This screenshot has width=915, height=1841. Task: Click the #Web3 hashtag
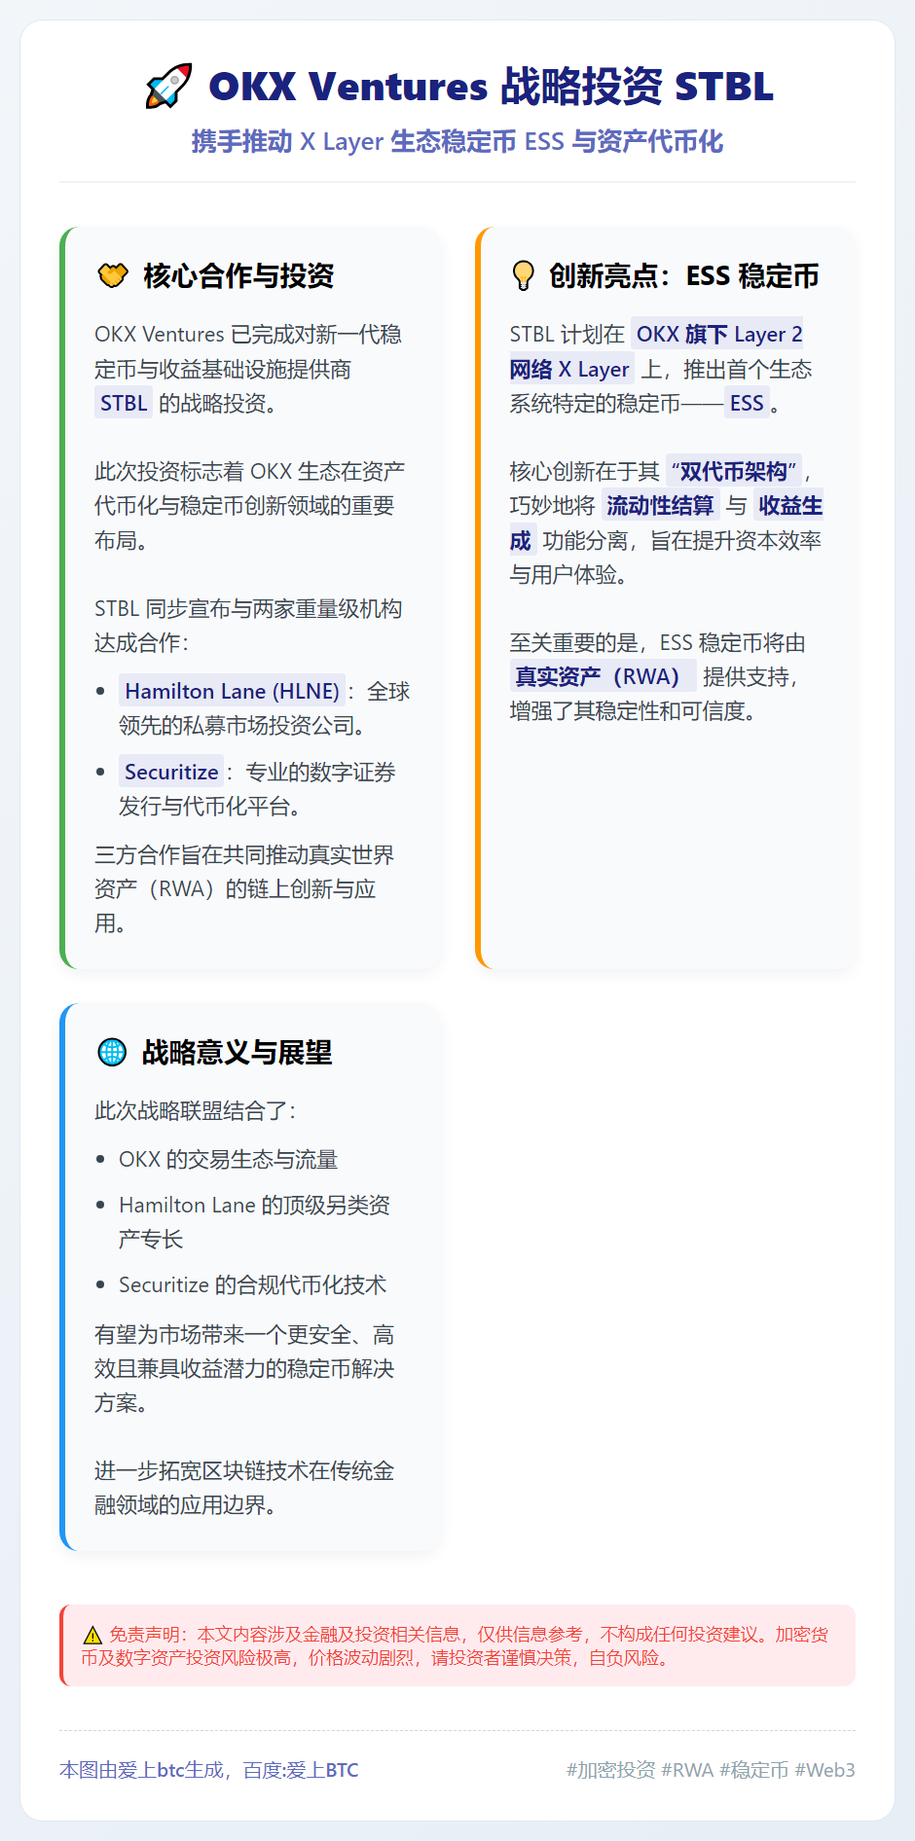point(824,1770)
